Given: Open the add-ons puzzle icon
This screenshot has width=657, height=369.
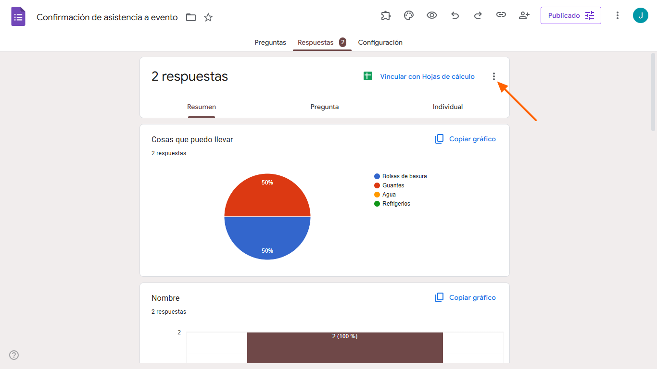Looking at the screenshot, I should coord(386,15).
